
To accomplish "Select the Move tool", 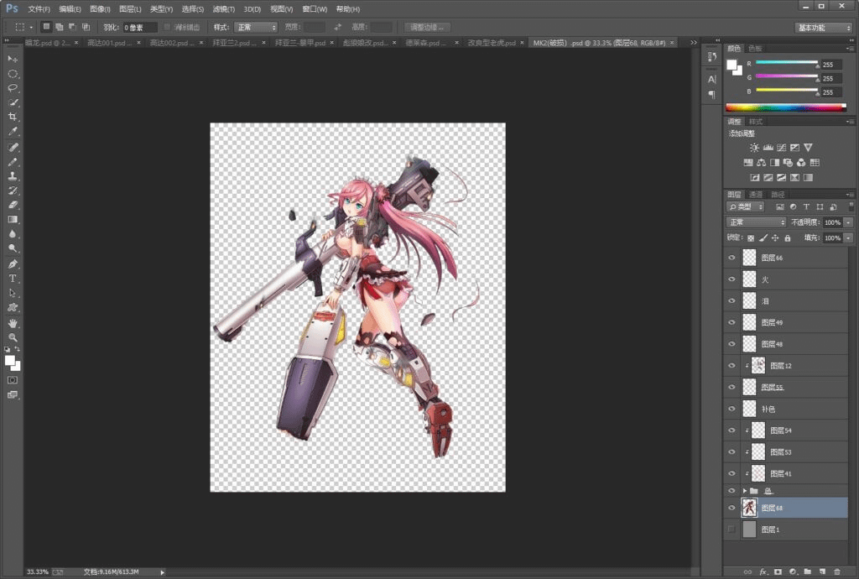I will [13, 59].
